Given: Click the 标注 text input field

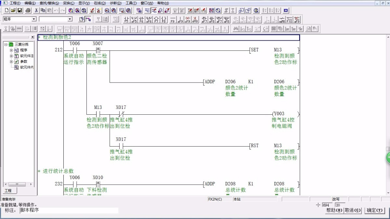Looking at the screenshot, I should click(x=69, y=210).
